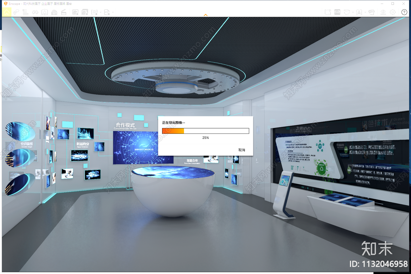Click the 正在导出图像 dialog title text
This screenshot has height=274, width=411.
click(173, 123)
